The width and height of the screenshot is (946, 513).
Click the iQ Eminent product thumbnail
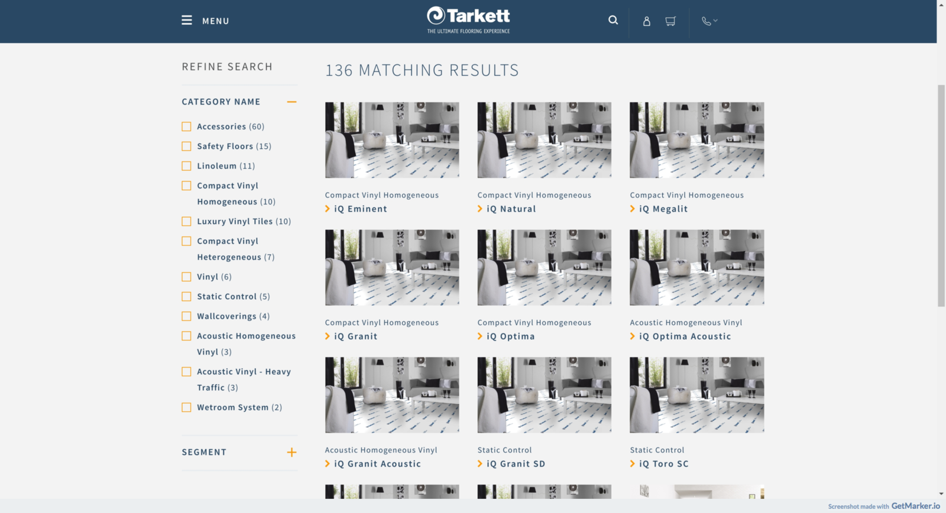click(x=392, y=140)
